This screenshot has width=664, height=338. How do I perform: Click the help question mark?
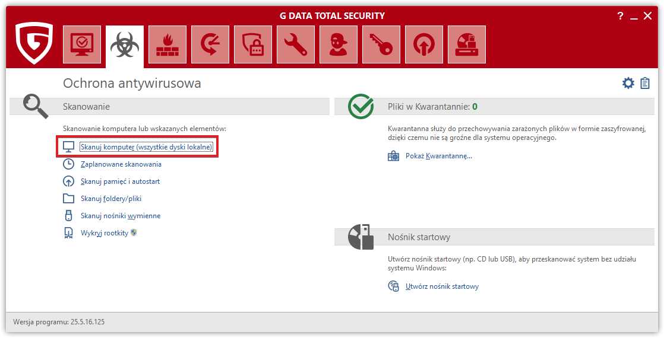[620, 16]
